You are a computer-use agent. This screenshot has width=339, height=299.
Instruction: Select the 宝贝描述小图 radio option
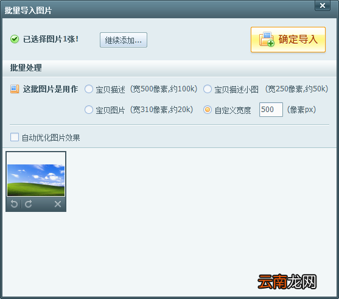208,89
